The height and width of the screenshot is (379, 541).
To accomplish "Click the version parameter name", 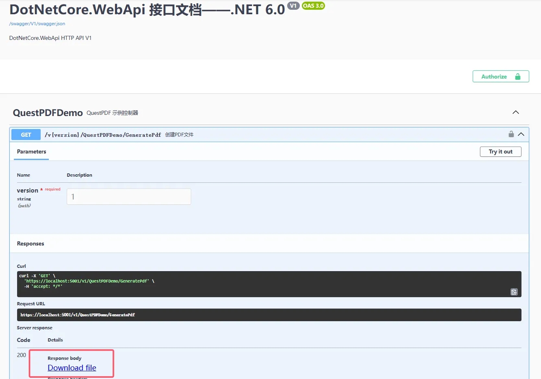I will coord(28,191).
